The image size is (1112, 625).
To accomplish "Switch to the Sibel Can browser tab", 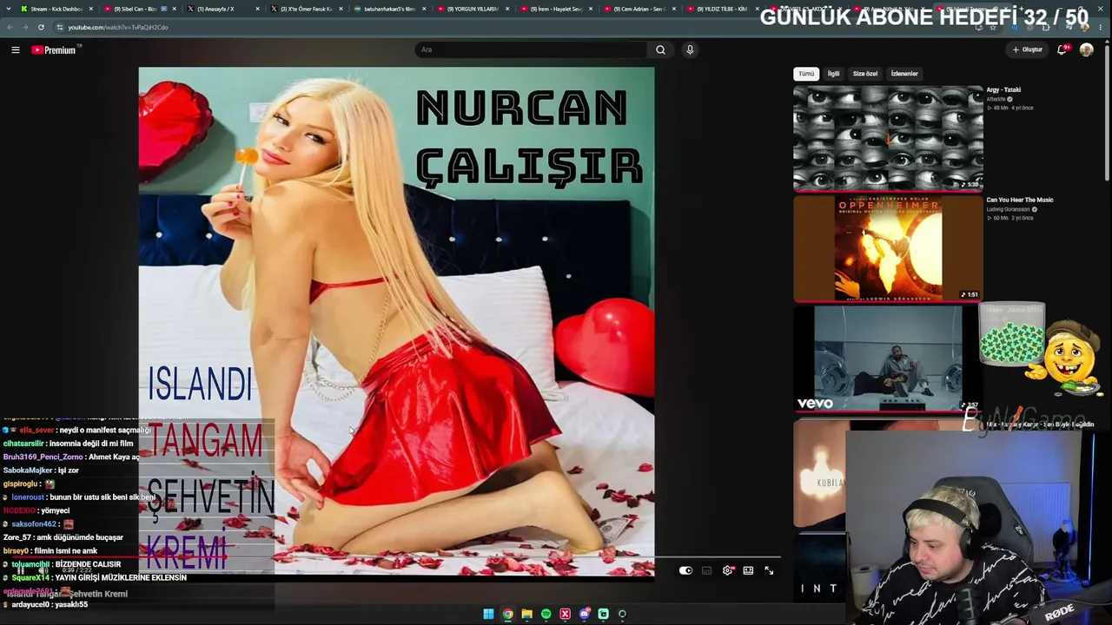I will coord(138,9).
